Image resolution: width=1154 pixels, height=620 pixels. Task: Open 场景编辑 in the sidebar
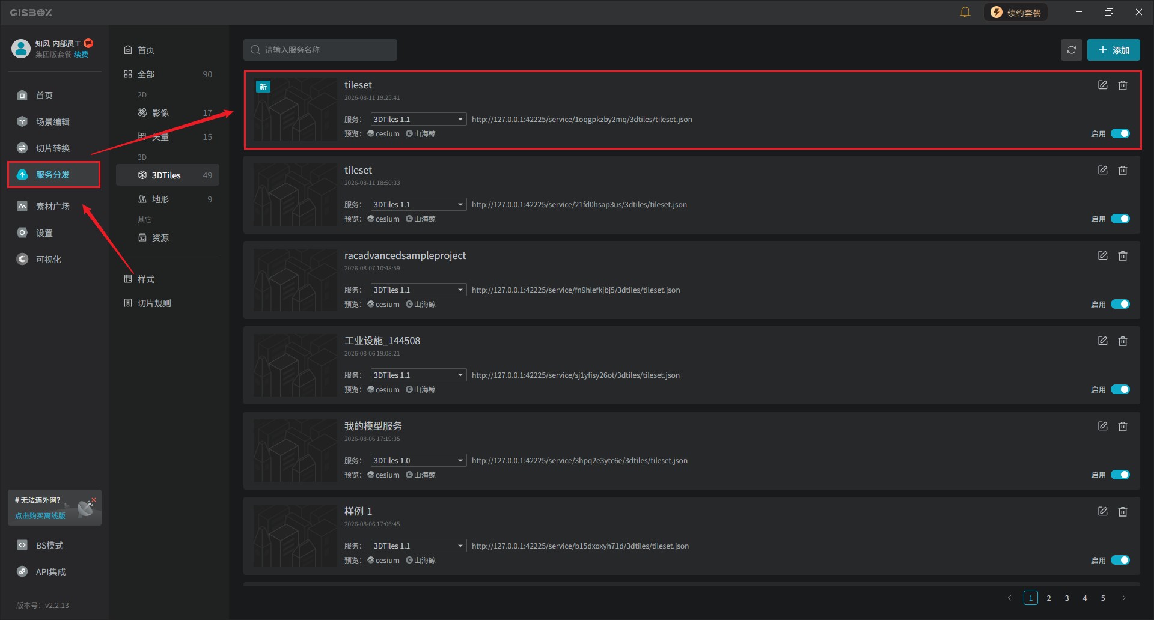pos(52,121)
